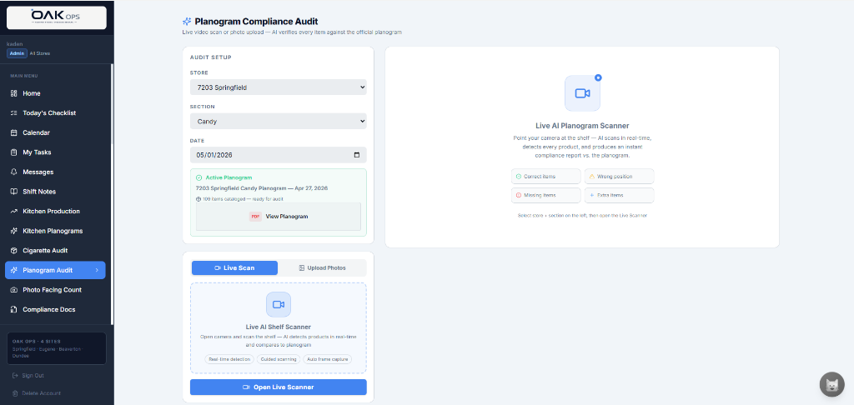Click the Shift Notes book icon
The height and width of the screenshot is (405, 854).
[x=14, y=192]
